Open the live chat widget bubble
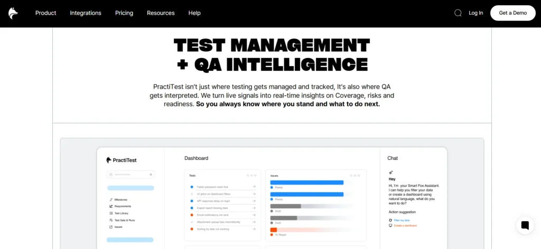The image size is (541, 249). pyautogui.click(x=525, y=226)
